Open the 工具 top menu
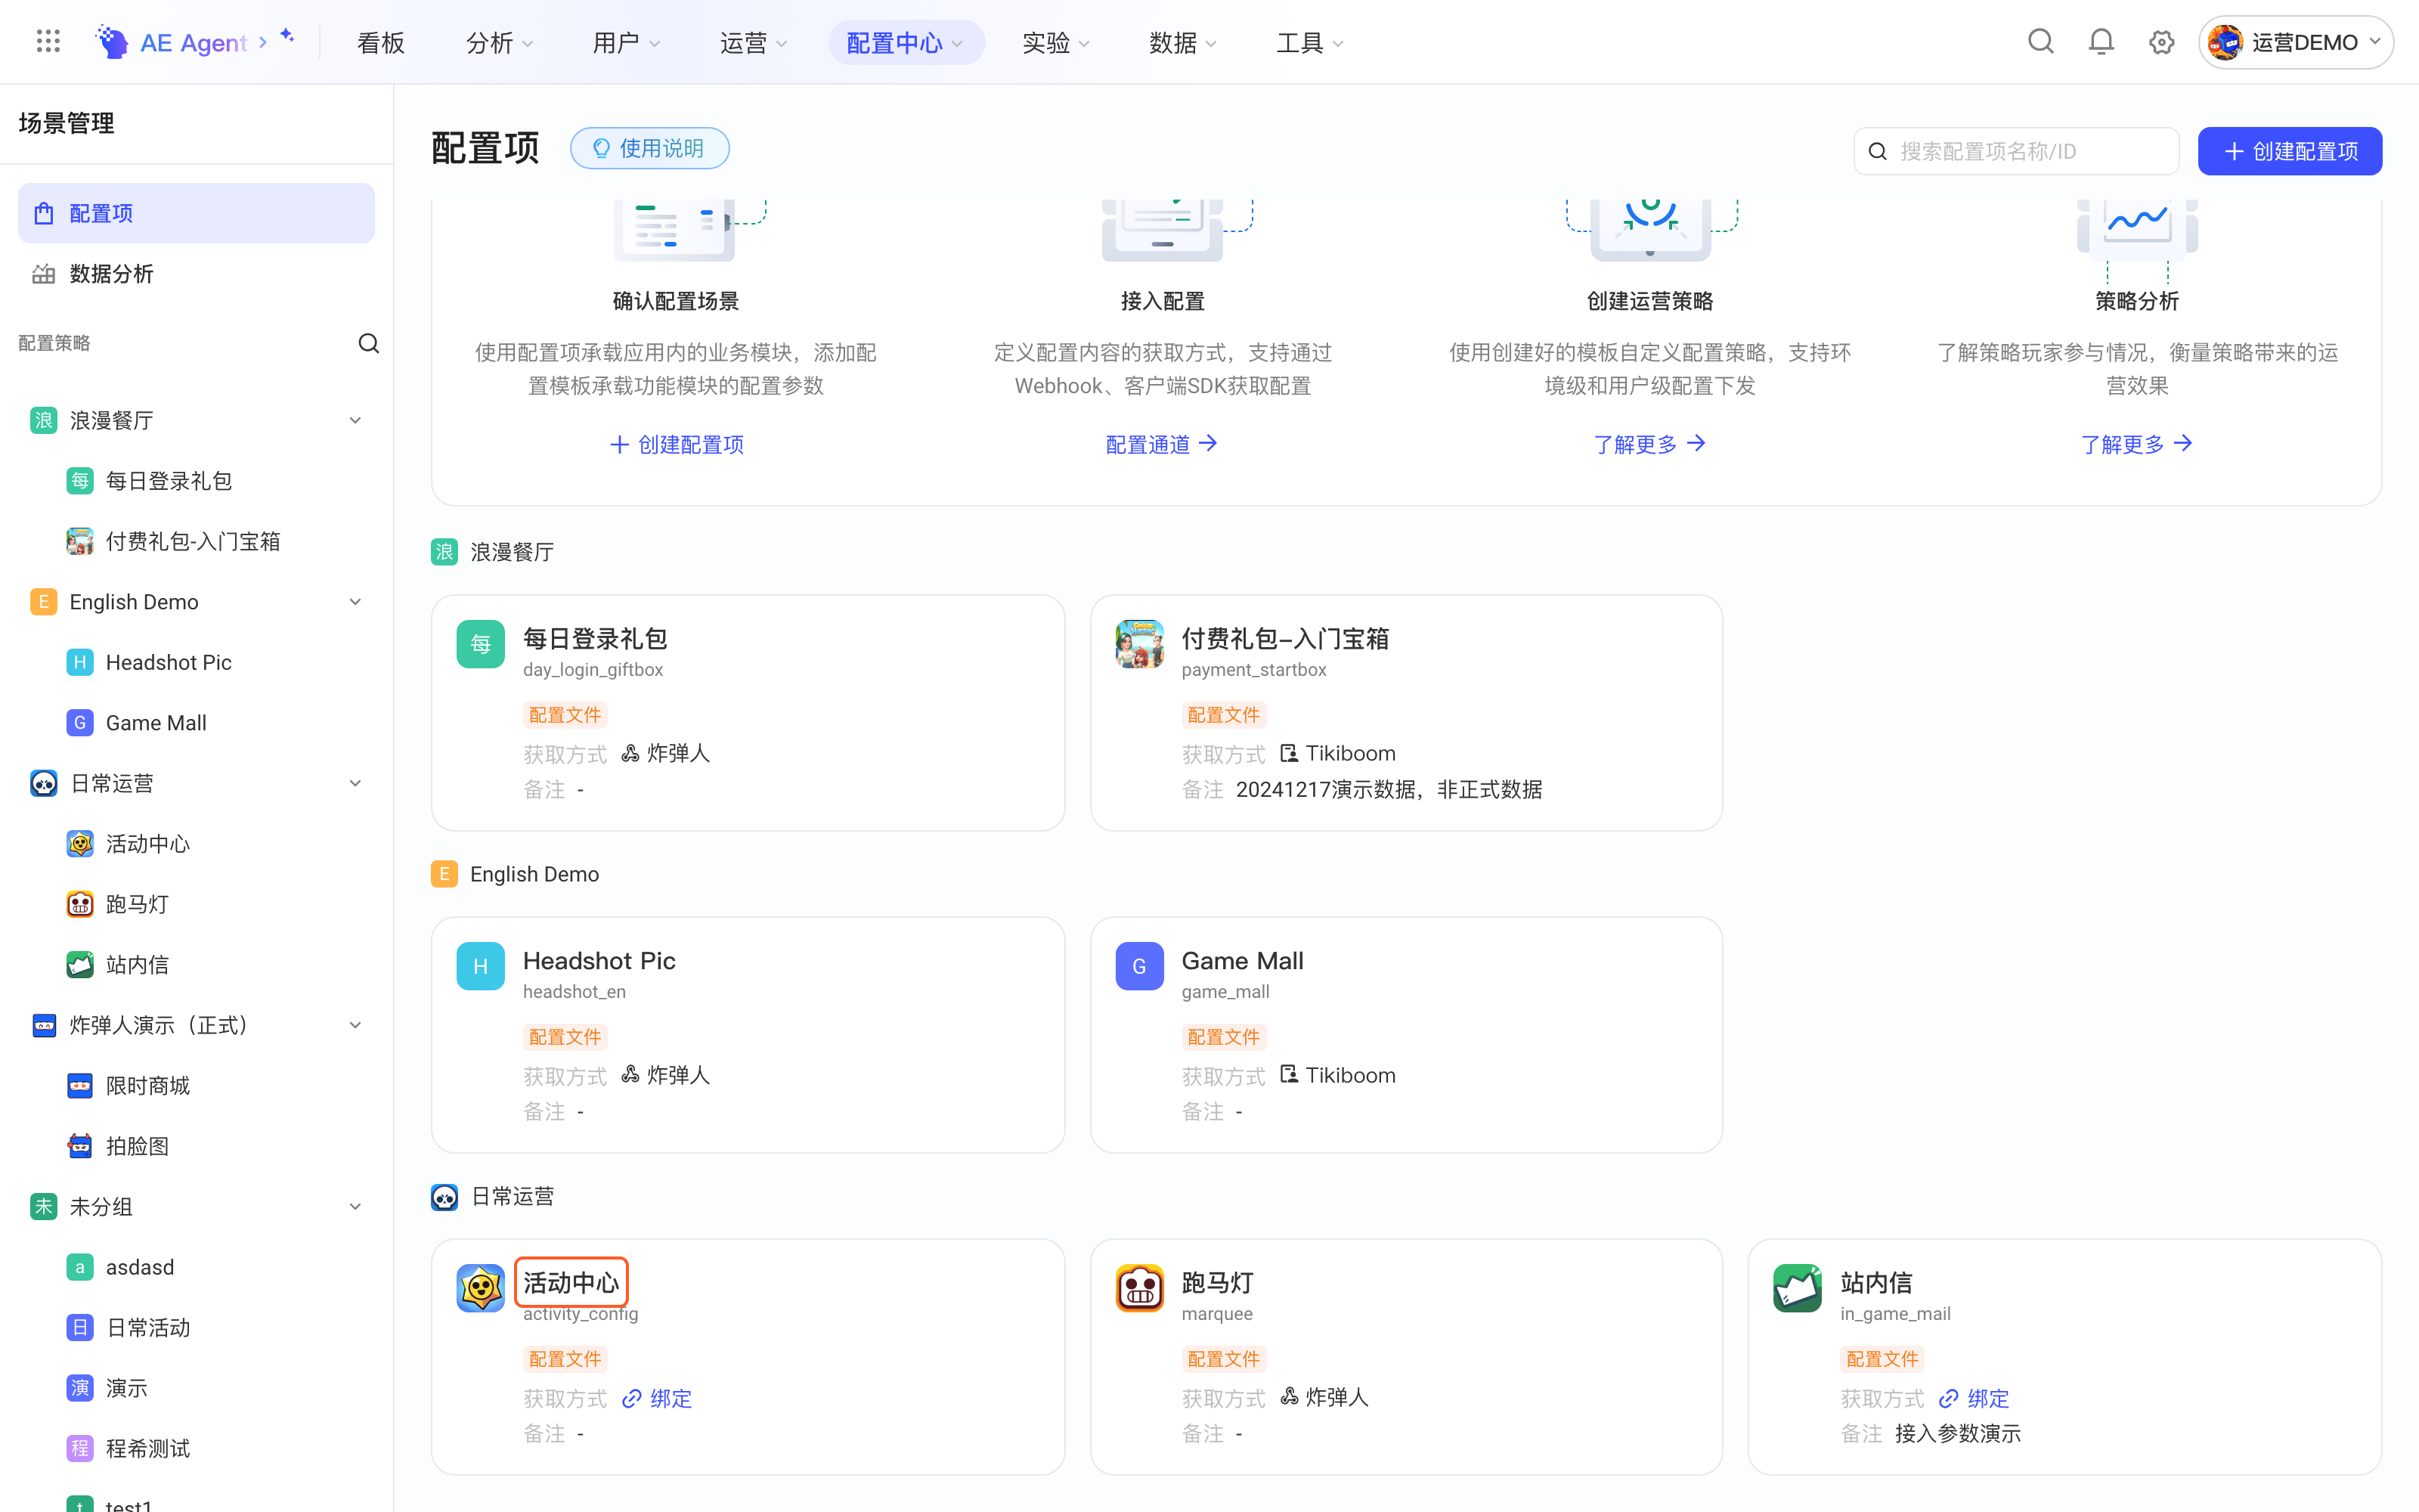The width and height of the screenshot is (2419, 1512). coord(1309,42)
